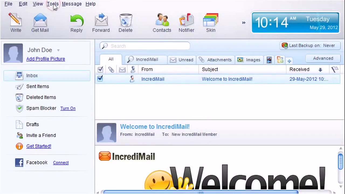Viewport: 345px width, 194px height.
Task: Sort by the attachment paperclip column
Action: (111, 70)
